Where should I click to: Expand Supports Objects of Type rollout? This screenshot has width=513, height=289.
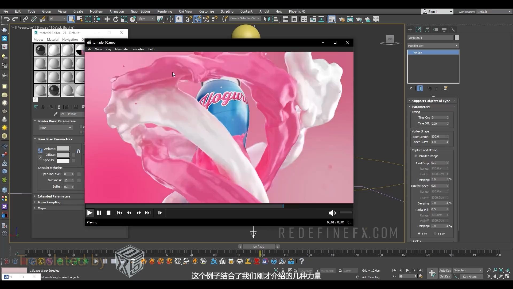pyautogui.click(x=431, y=101)
